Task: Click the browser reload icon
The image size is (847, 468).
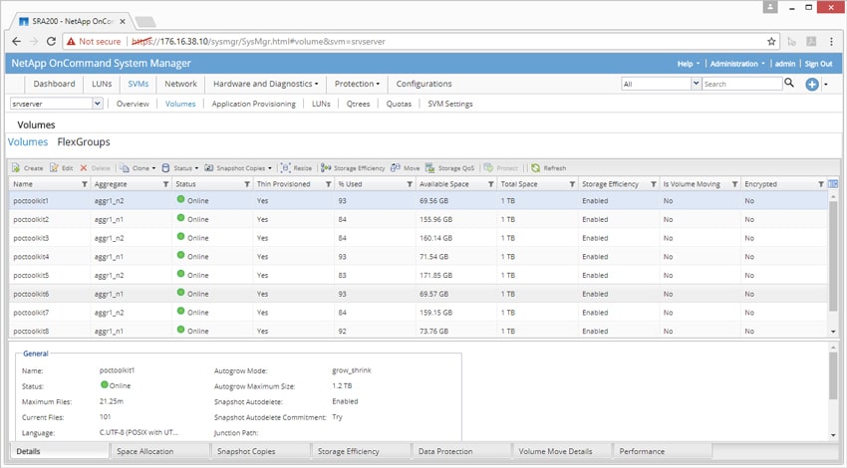Action: pyautogui.click(x=51, y=41)
